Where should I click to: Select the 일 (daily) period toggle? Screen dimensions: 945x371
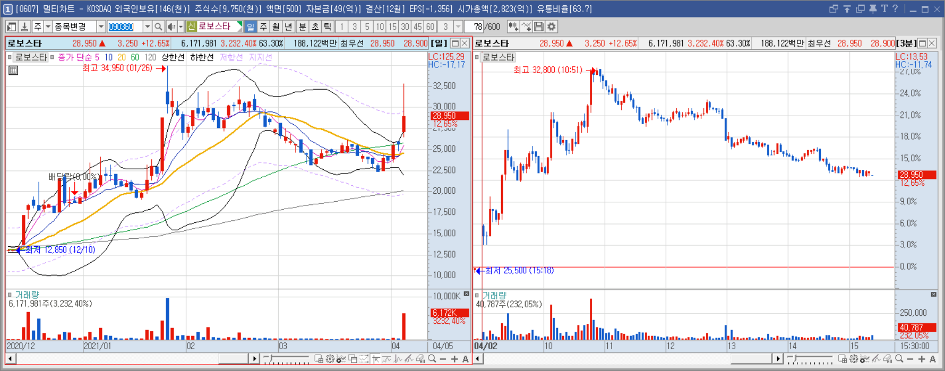click(251, 27)
